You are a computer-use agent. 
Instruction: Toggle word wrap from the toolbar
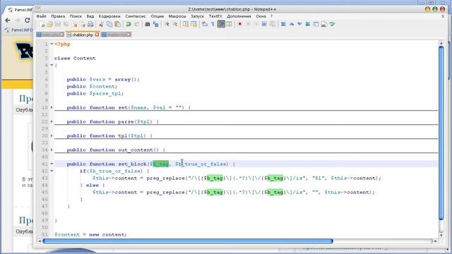point(204,24)
